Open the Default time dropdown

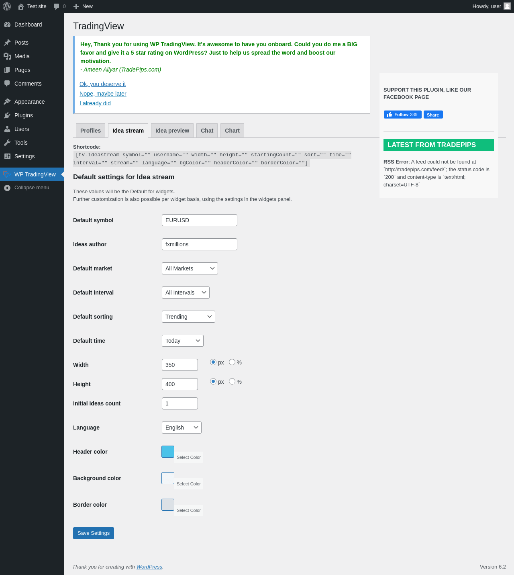(x=183, y=341)
